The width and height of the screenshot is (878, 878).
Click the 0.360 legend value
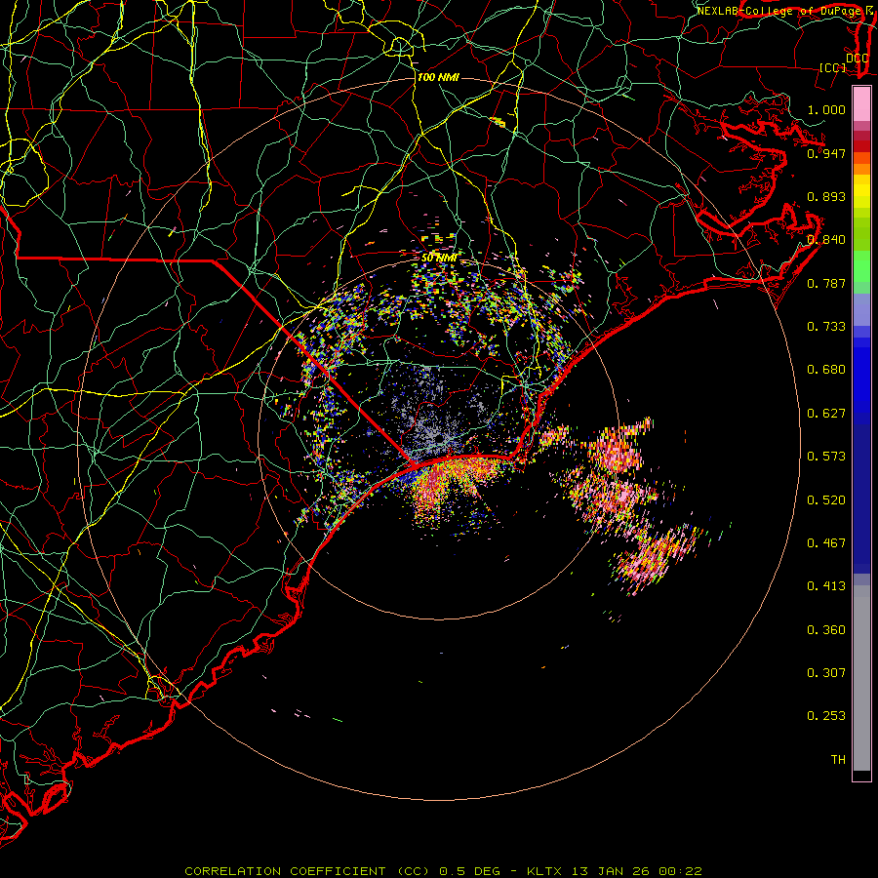click(x=826, y=630)
